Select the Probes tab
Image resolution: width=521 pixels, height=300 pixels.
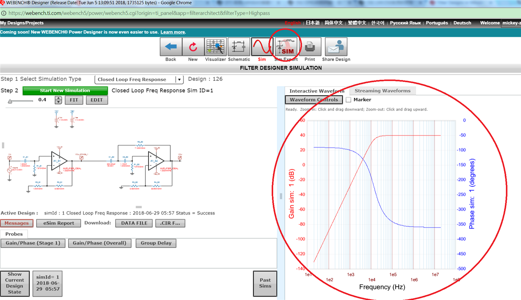click(14, 234)
